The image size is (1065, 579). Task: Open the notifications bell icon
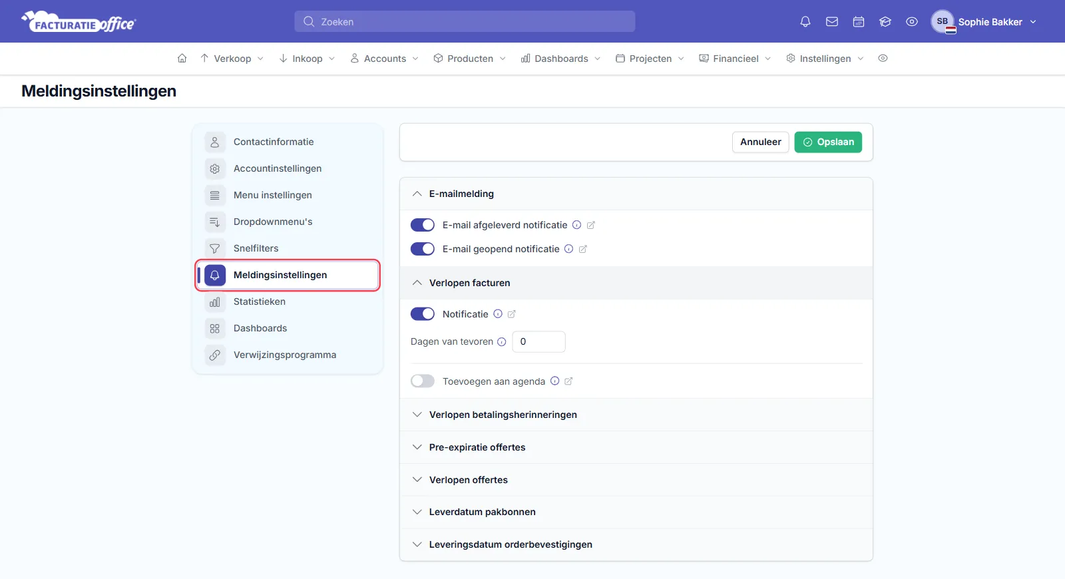point(805,22)
